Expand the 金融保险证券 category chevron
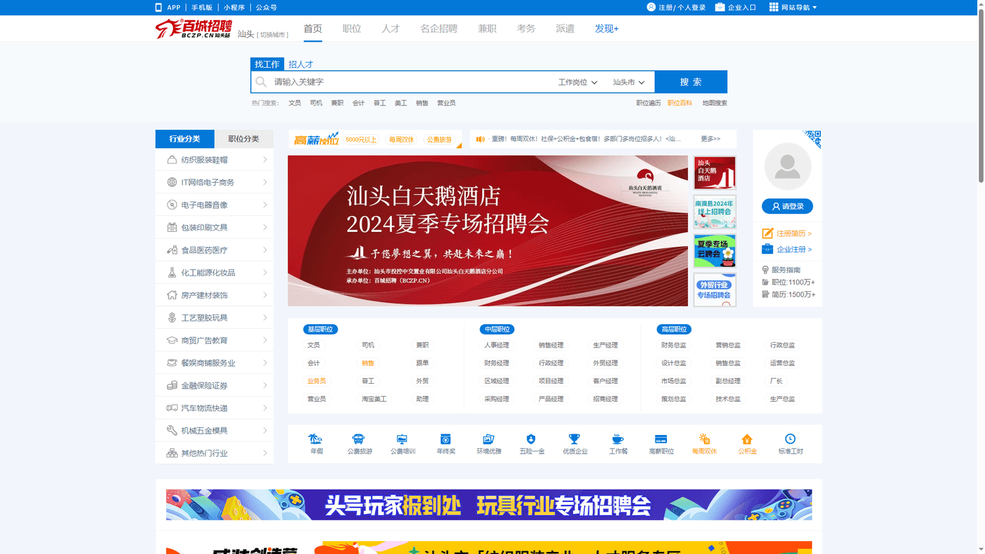Screen dimensions: 985x554 click(265, 385)
